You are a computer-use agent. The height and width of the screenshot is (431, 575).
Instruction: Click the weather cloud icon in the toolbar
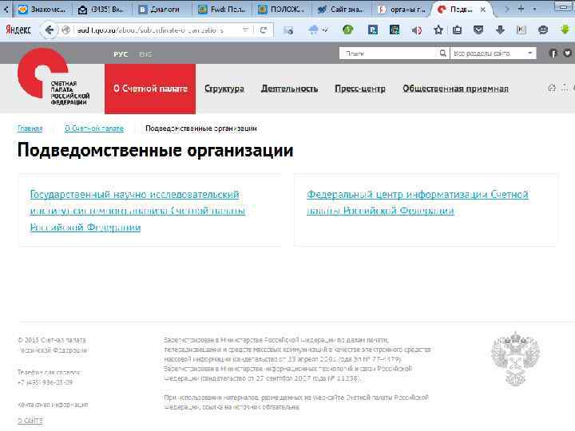tap(313, 30)
